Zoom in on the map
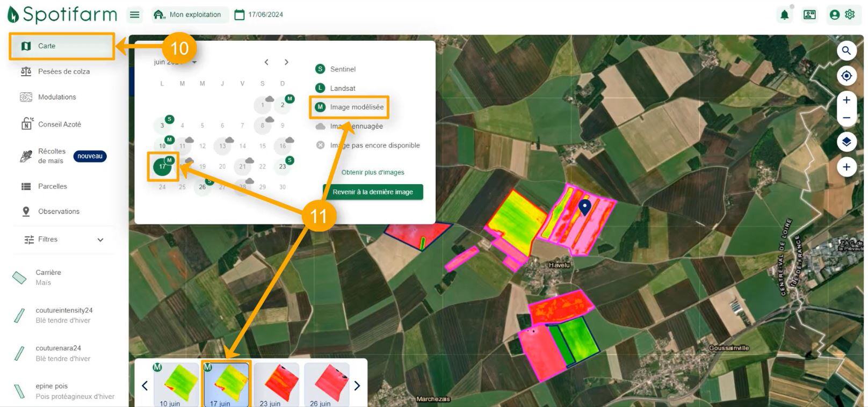Image resolution: width=868 pixels, height=407 pixels. pyautogui.click(x=846, y=100)
